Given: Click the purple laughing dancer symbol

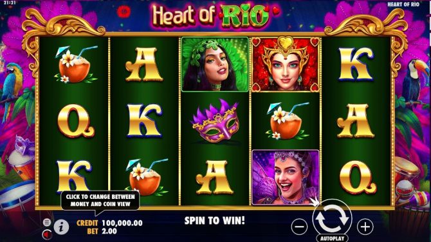Looking at the screenshot, I should pos(286,178).
